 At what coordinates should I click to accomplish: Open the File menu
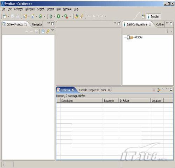tap(3, 9)
